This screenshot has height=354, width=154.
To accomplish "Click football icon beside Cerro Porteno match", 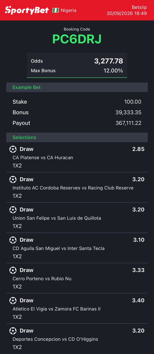I will click(13, 270).
